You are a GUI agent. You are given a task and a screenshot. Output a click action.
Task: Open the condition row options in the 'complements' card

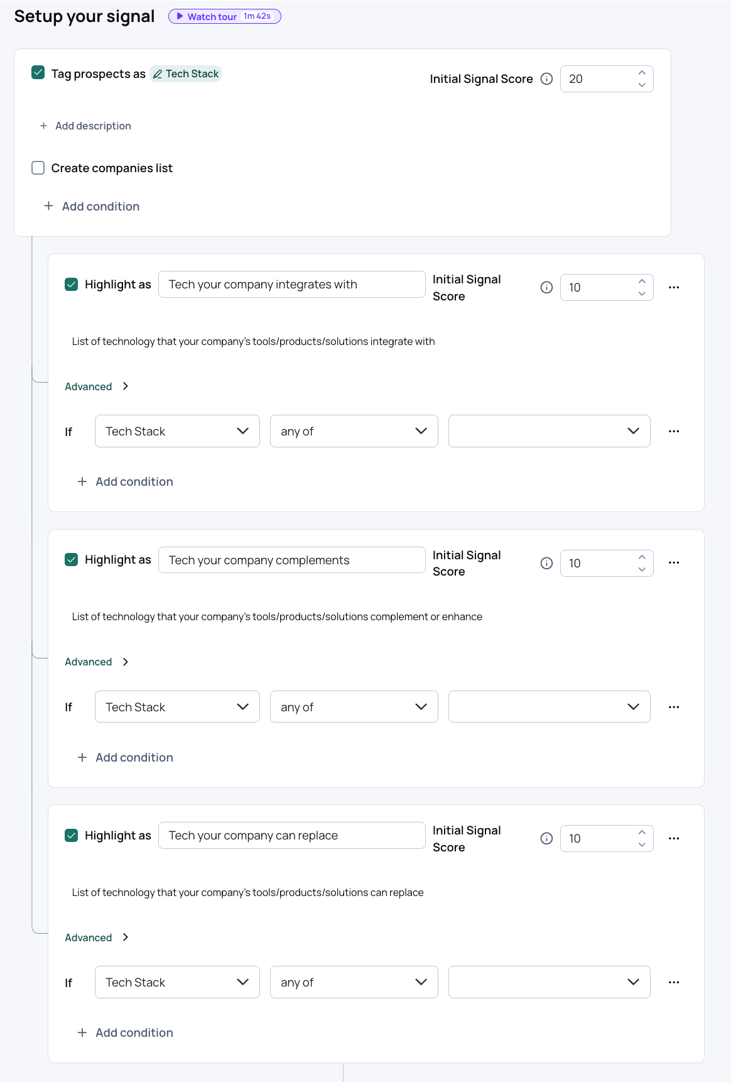coord(674,707)
